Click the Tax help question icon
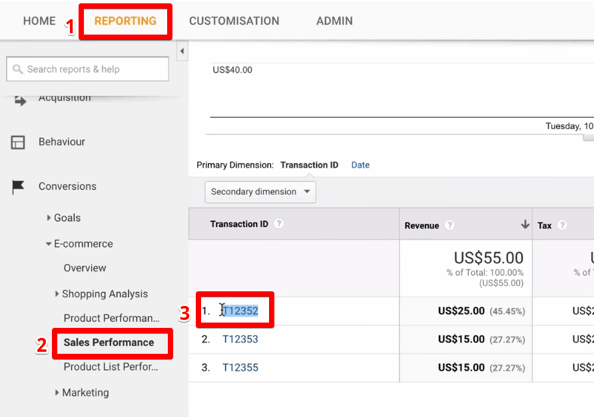This screenshot has width=594, height=417. (562, 225)
